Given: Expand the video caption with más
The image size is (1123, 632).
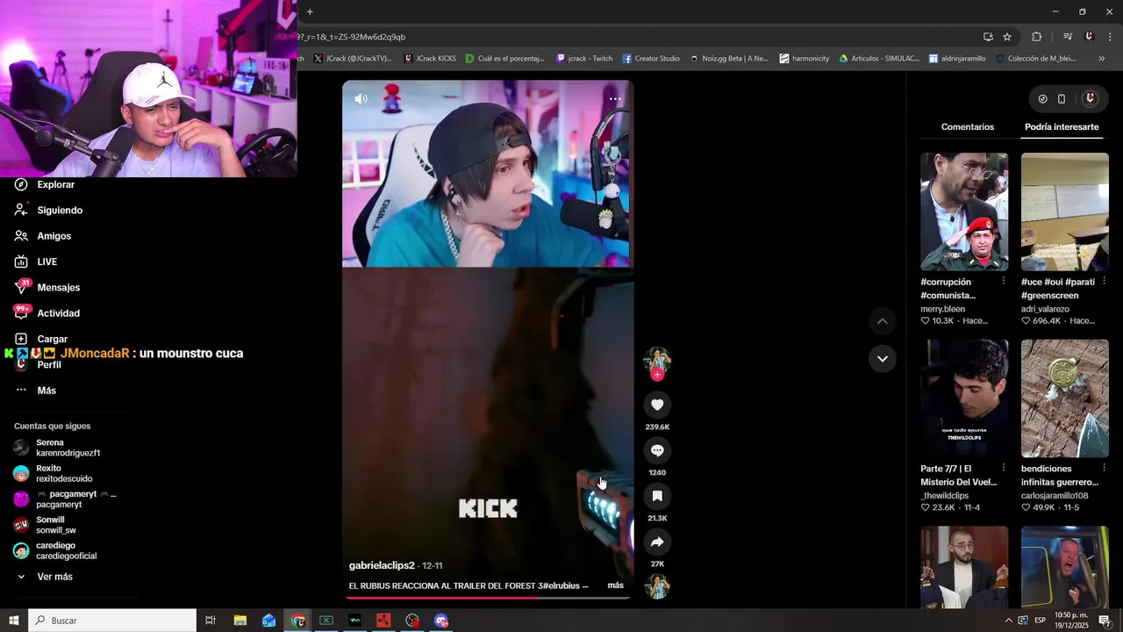Looking at the screenshot, I should [x=615, y=585].
